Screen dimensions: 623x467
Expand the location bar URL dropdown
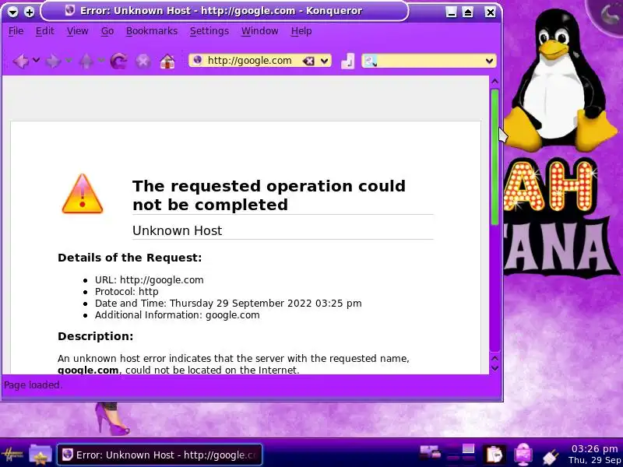coord(325,61)
